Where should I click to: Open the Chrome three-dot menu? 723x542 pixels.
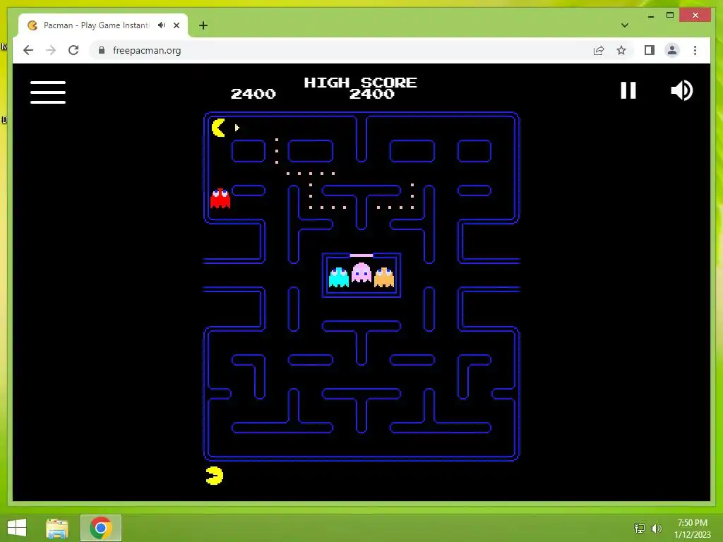click(x=695, y=50)
